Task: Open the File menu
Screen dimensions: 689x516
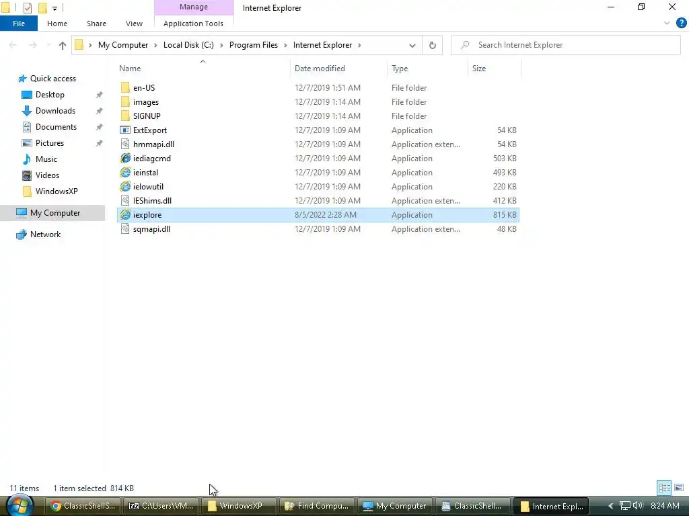Action: (19, 24)
